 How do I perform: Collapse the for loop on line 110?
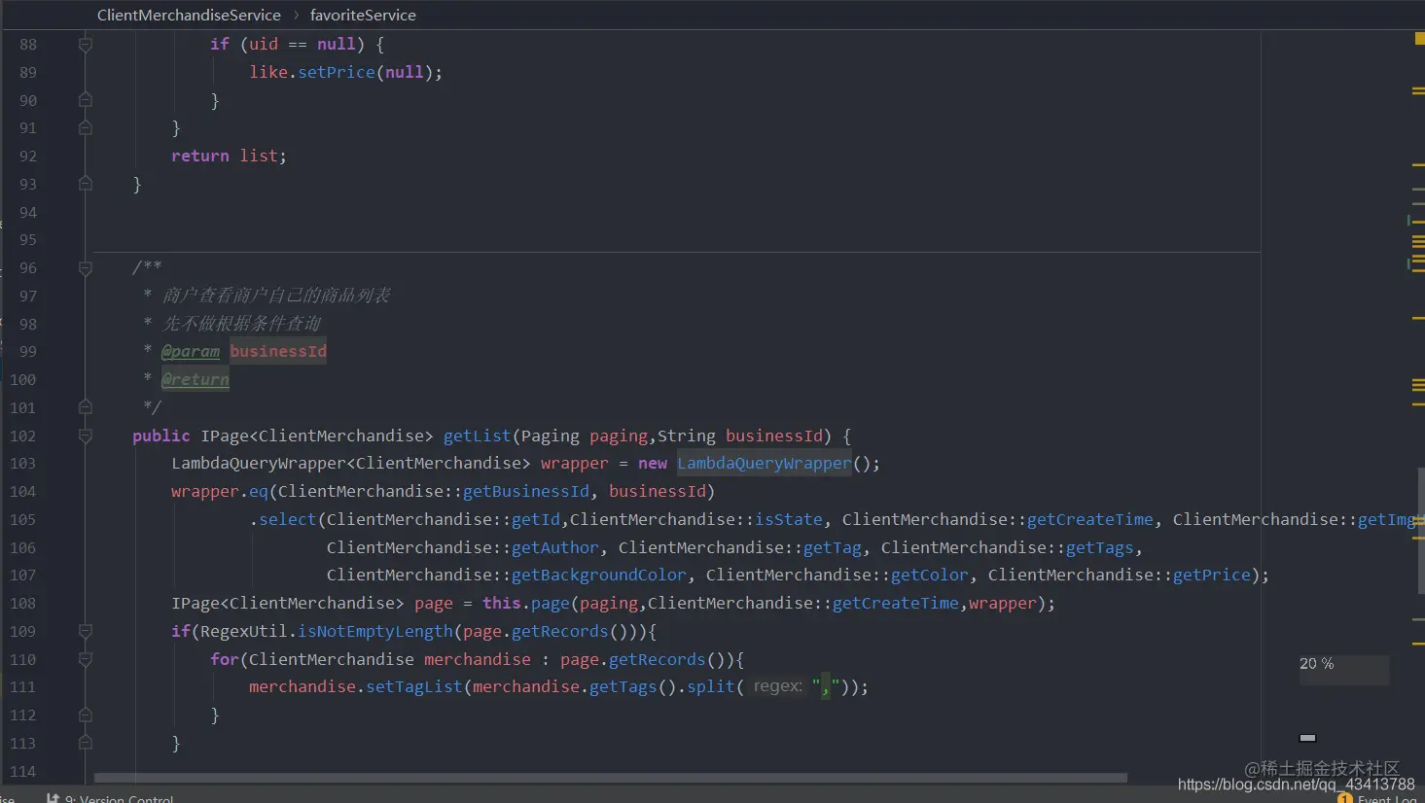pos(86,660)
